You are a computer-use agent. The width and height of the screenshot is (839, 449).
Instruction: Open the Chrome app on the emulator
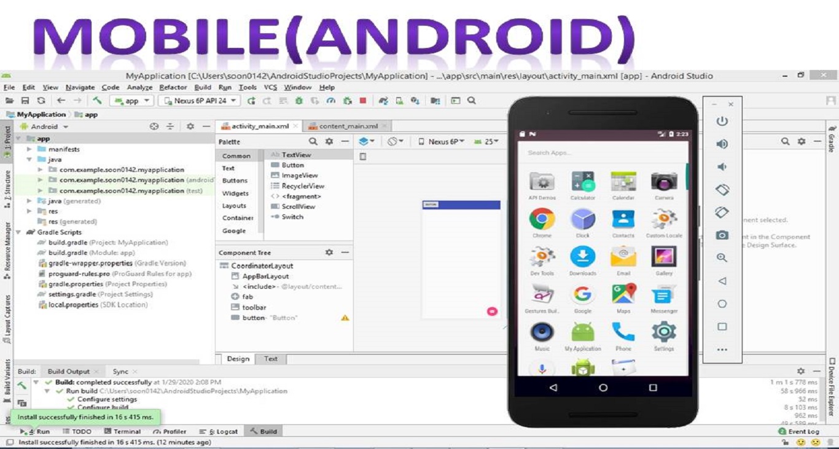point(542,220)
